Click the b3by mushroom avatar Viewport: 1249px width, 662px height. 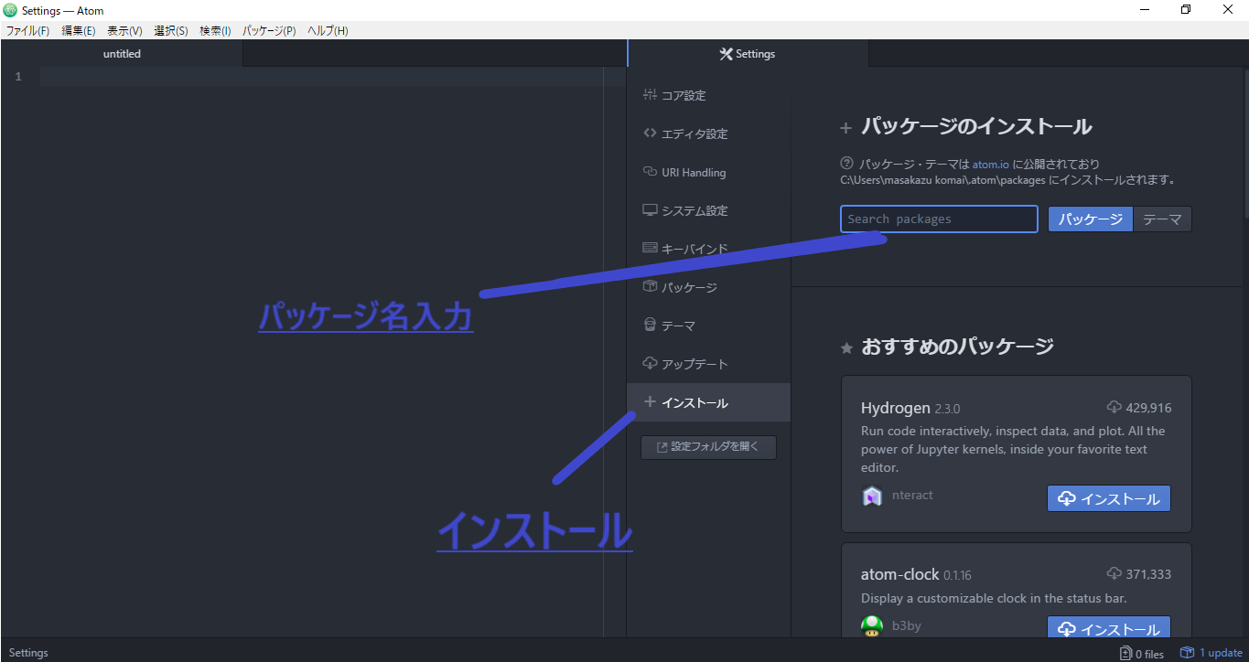click(872, 625)
